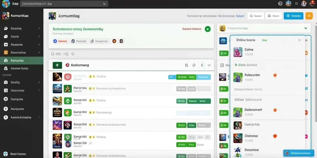
Task: Click the clock icon button in the Aotbumeng header
Action: (194, 65)
